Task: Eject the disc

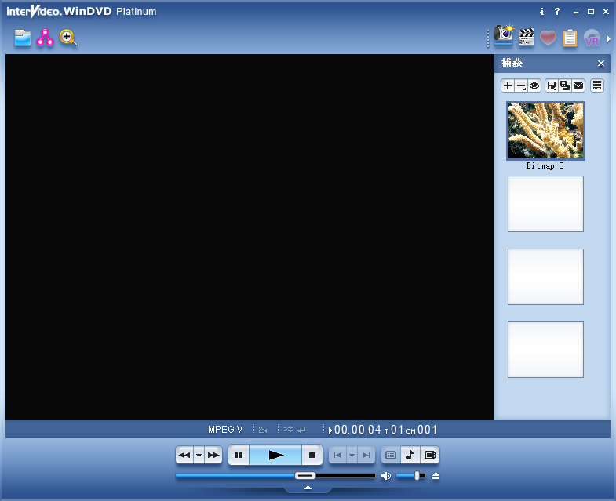Action: click(436, 476)
